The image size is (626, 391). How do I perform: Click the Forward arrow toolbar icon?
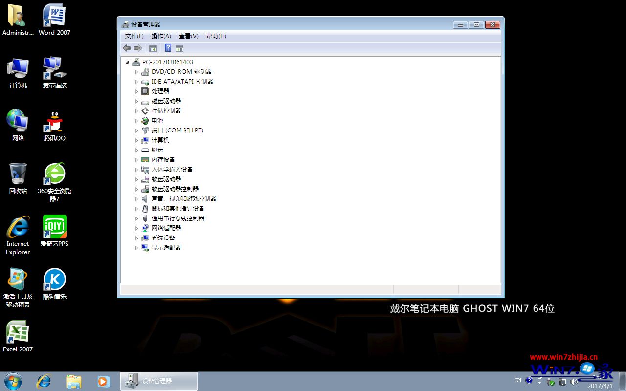tap(138, 48)
